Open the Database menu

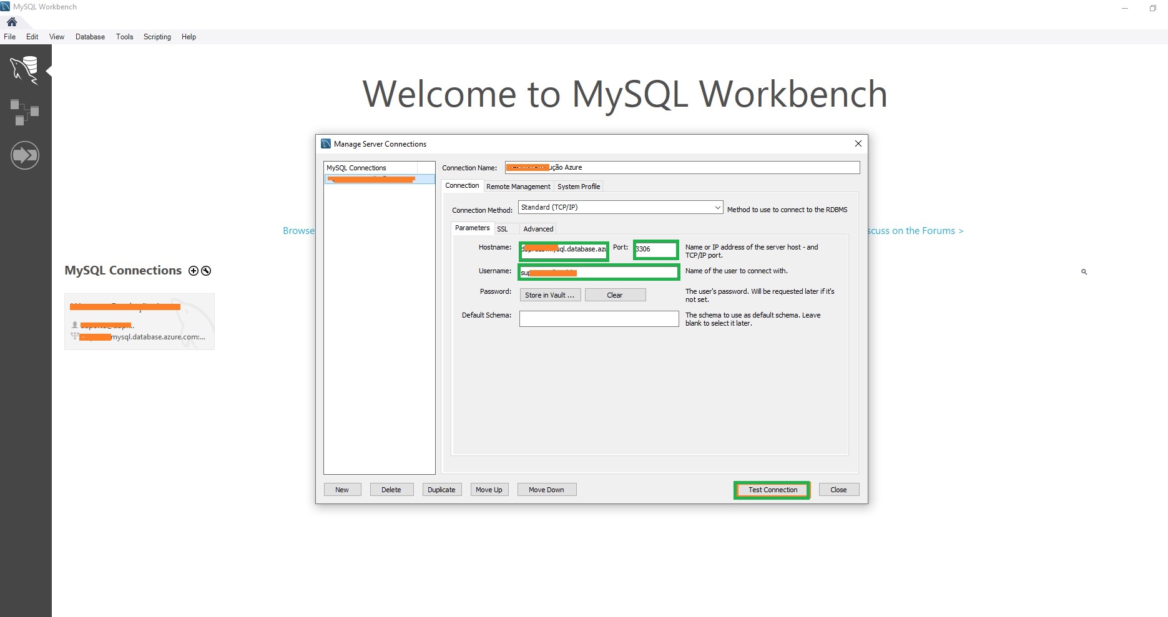[90, 37]
